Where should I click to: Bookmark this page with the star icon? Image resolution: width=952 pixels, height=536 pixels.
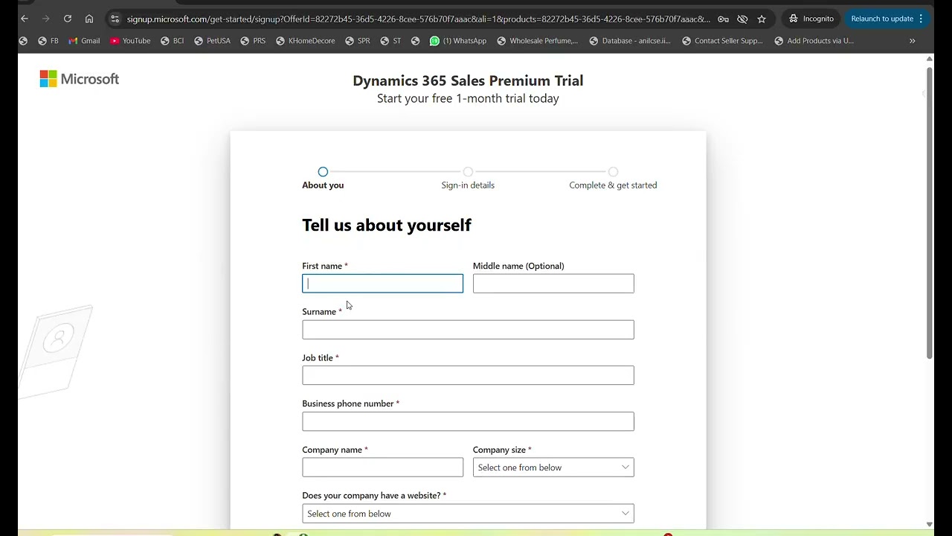762,19
